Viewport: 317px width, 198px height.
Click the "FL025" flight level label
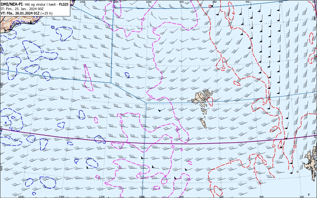coord(63,4)
